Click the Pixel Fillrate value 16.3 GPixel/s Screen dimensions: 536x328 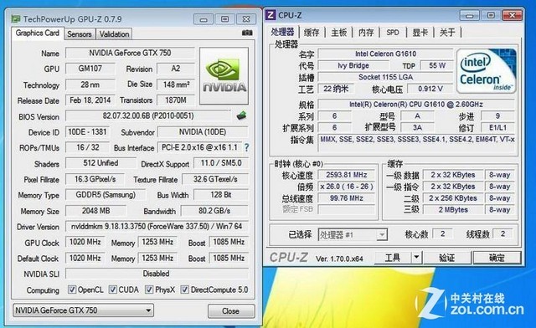click(95, 179)
